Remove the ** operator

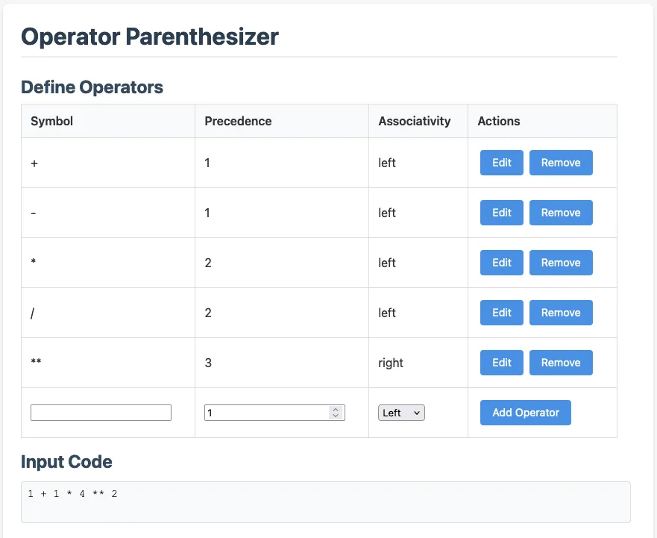coord(561,363)
